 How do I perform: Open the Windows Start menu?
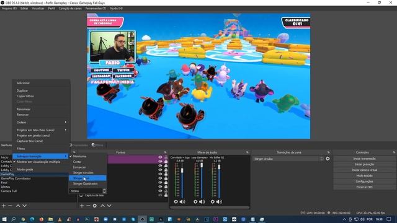[4, 219]
